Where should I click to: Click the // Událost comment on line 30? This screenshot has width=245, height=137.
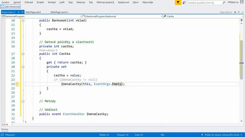[x=48, y=110]
